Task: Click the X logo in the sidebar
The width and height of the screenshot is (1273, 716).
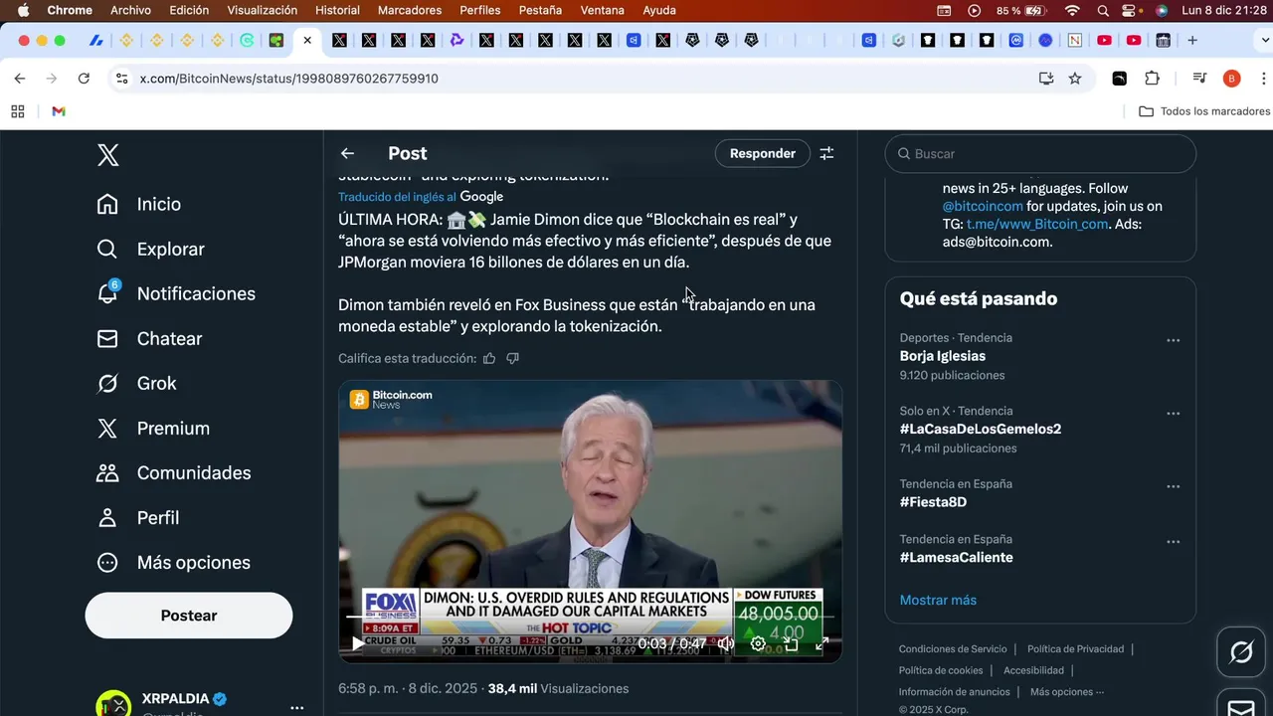Action: 108,155
